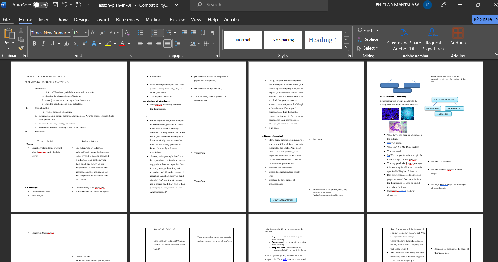The image size is (498, 262).
Task: Click in the Search box
Action: tap(259, 5)
